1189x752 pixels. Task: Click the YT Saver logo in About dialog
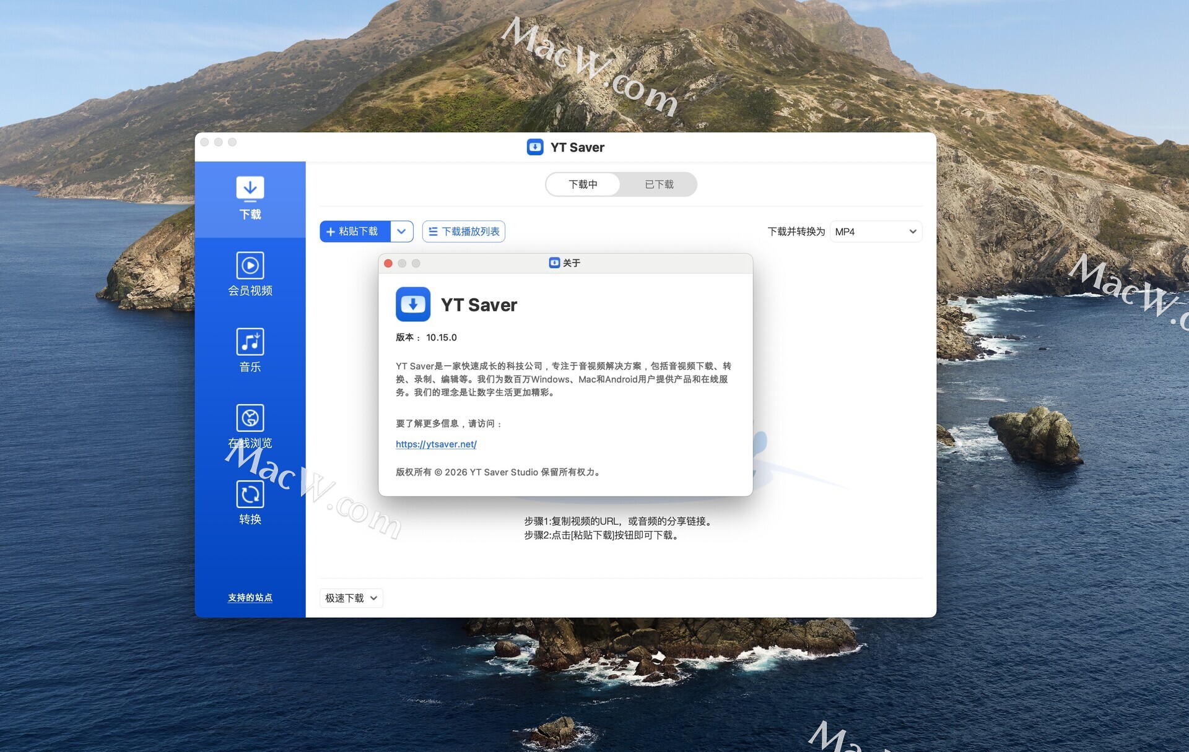[x=413, y=304]
